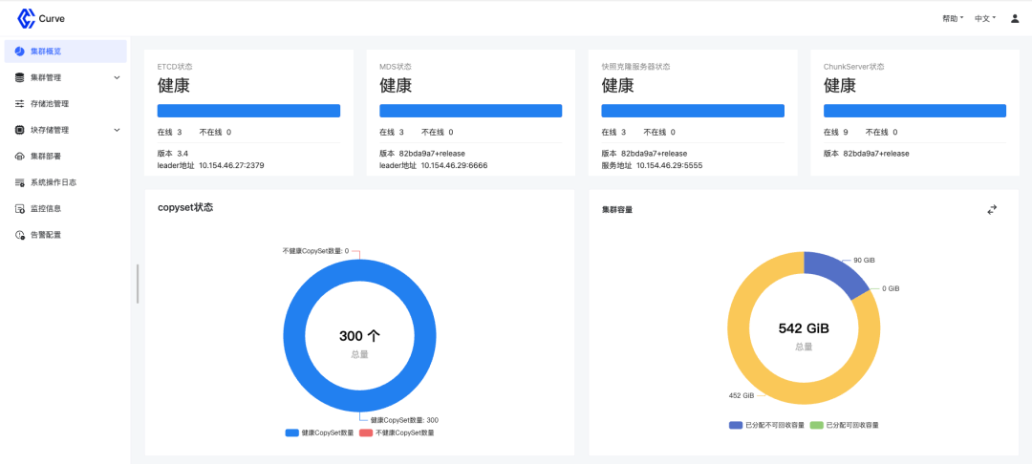Click the 健康CopySet数量: 300 chart label

point(404,420)
